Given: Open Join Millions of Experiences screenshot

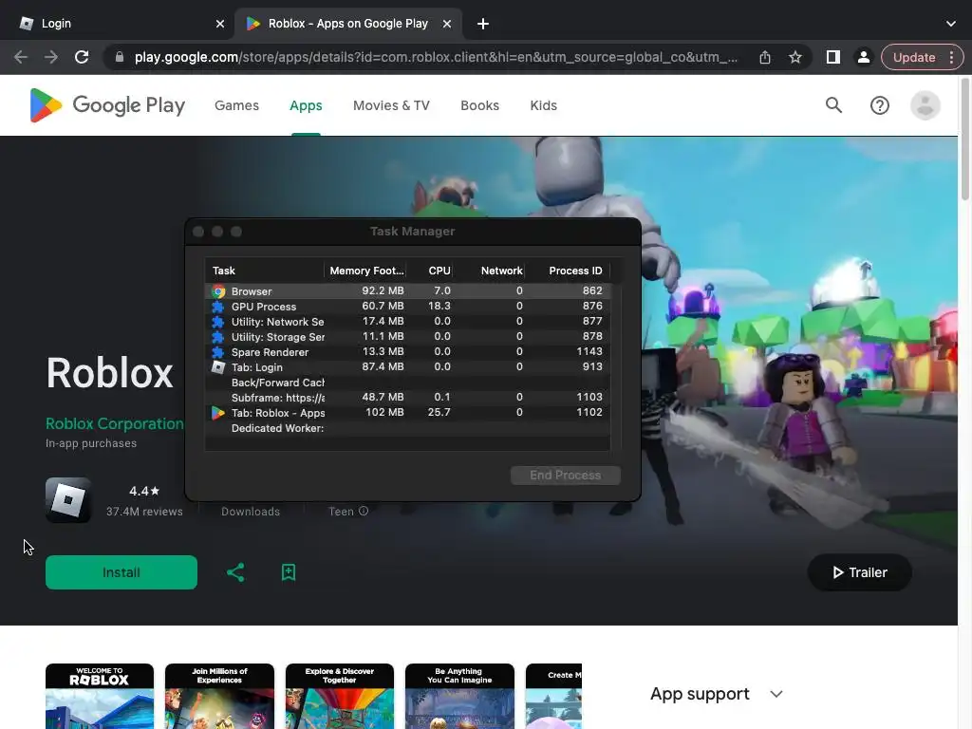Looking at the screenshot, I should click(x=219, y=696).
